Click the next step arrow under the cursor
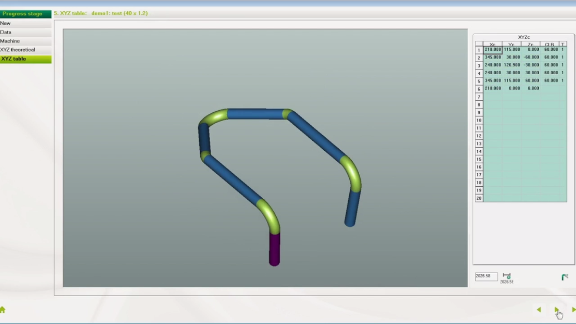The image size is (576, 324). (556, 310)
